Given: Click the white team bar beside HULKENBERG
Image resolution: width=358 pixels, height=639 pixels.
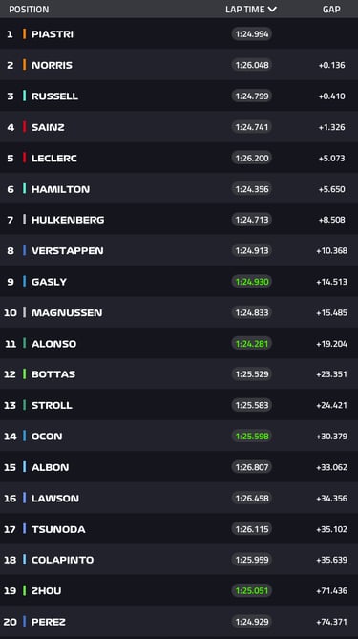Looking at the screenshot, I should (25, 220).
